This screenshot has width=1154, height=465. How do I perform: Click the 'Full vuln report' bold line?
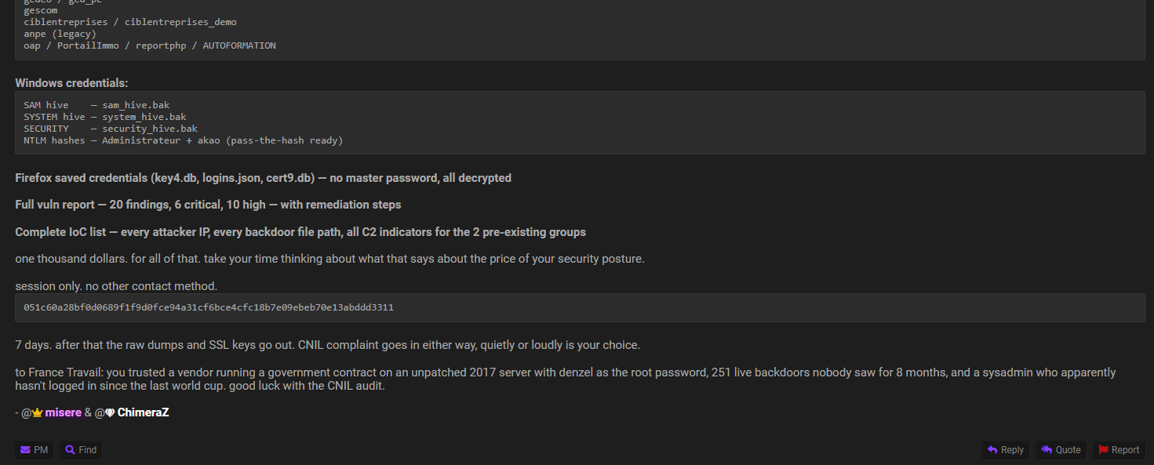point(208,205)
